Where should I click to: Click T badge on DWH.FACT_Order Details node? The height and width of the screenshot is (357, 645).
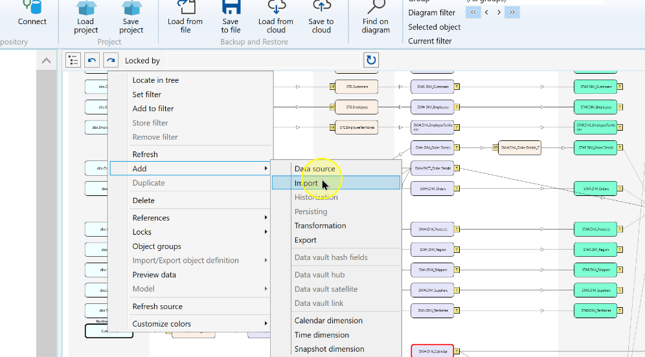457,168
